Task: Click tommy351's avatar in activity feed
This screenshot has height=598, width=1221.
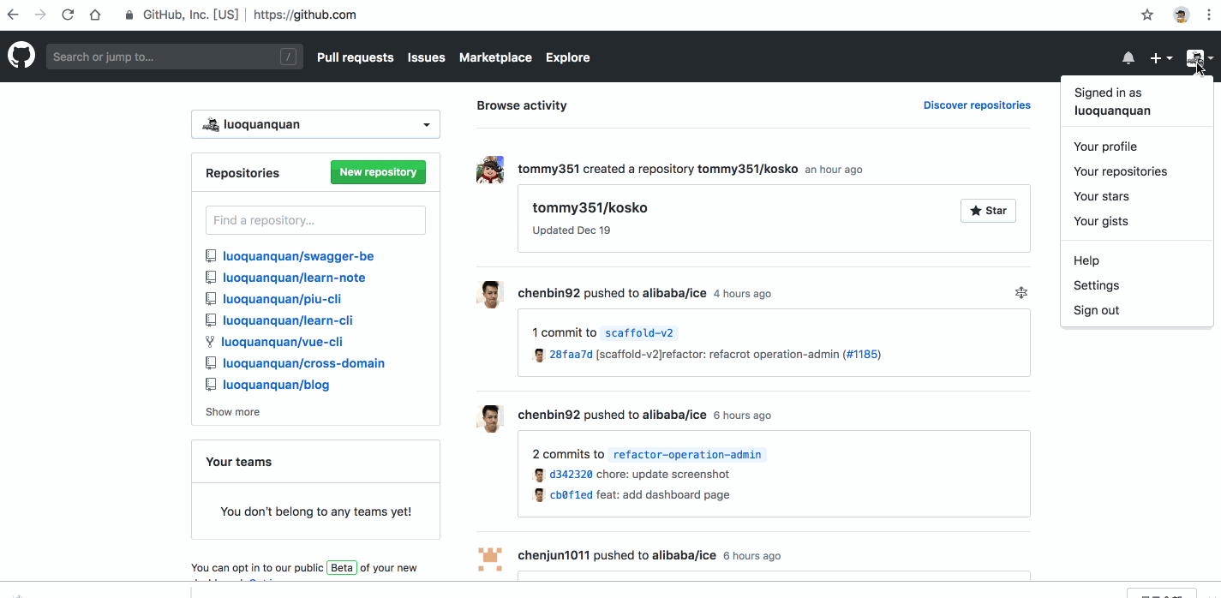Action: pyautogui.click(x=490, y=170)
